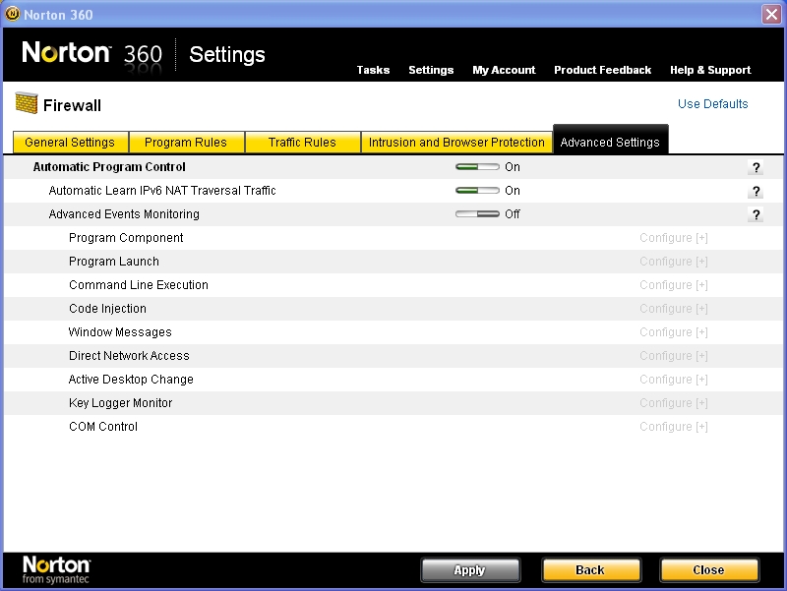This screenshot has height=591, width=787.
Task: Click the Automatic Learn IPv6 NAT Traversal label
Action: click(x=162, y=191)
